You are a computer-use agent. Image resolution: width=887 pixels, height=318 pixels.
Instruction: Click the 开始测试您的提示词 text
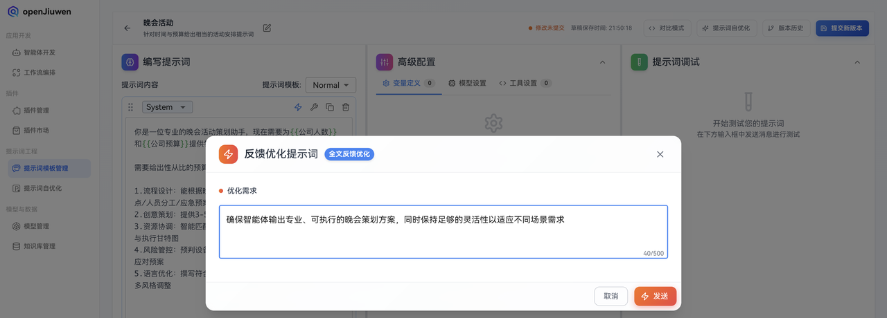(748, 122)
